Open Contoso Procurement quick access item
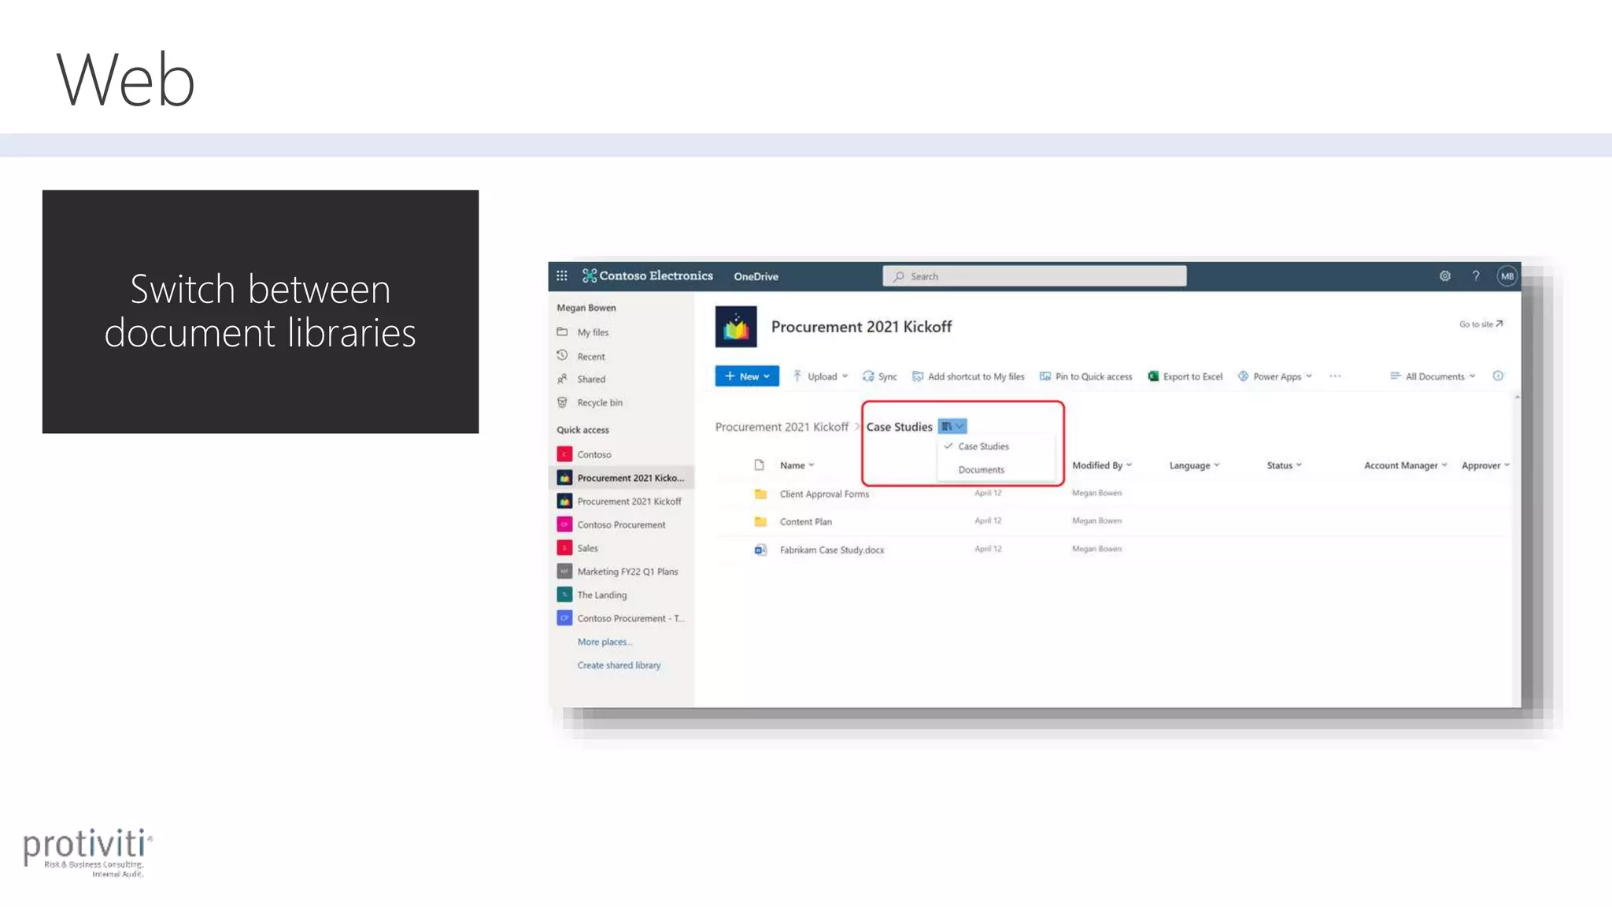The image size is (1612, 907). point(621,525)
